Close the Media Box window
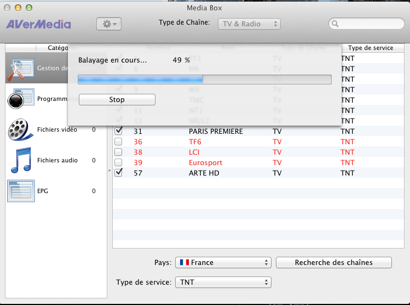This screenshot has width=410, height=305. coord(7,8)
